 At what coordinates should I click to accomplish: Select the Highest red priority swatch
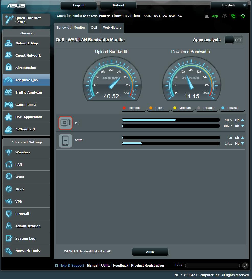pos(124,108)
